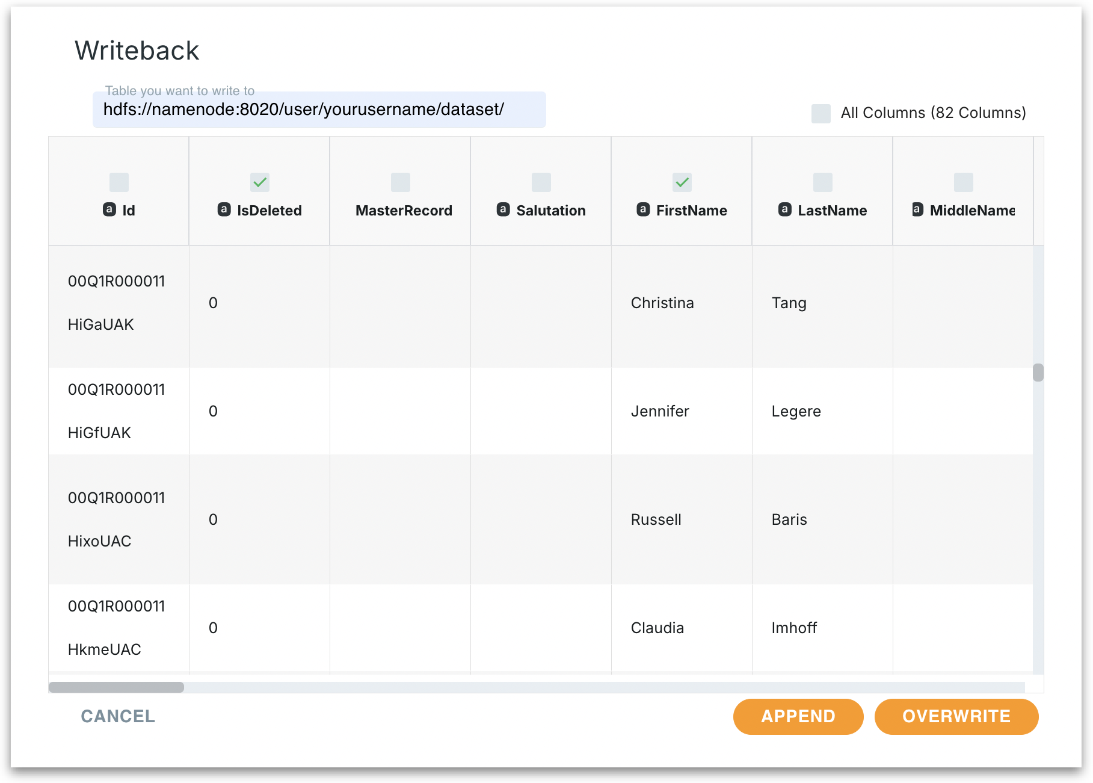The width and height of the screenshot is (1093, 783).
Task: Click the type icon beside FirstName header
Action: (643, 209)
